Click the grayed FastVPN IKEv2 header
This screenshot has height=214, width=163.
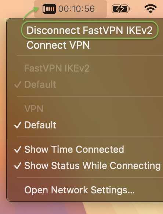[x=57, y=68]
